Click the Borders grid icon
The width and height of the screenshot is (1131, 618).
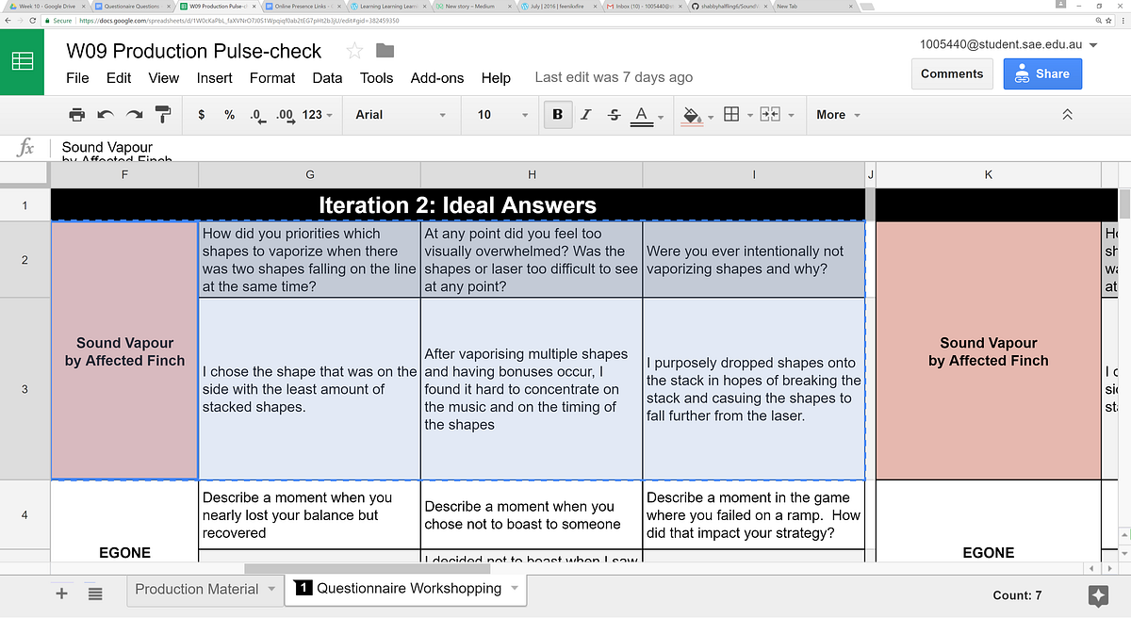730,115
